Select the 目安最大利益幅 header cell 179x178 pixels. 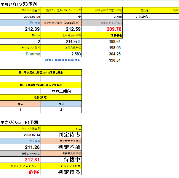[x=61, y=154]
